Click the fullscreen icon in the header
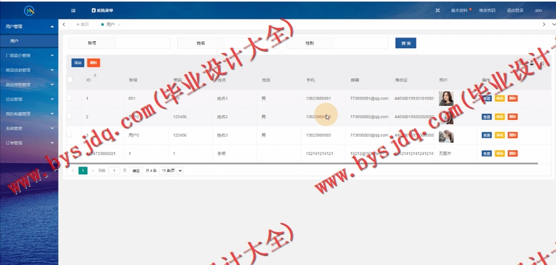 pyautogui.click(x=437, y=10)
